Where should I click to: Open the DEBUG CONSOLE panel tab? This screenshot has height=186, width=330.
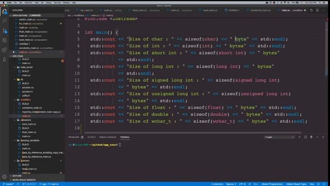[108, 137]
